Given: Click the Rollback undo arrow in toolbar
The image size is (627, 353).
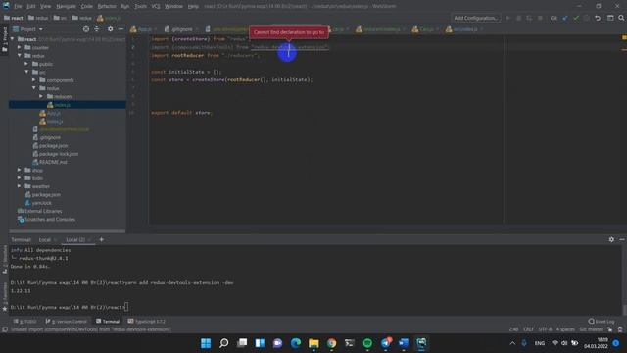Looking at the screenshot, I should 598,18.
